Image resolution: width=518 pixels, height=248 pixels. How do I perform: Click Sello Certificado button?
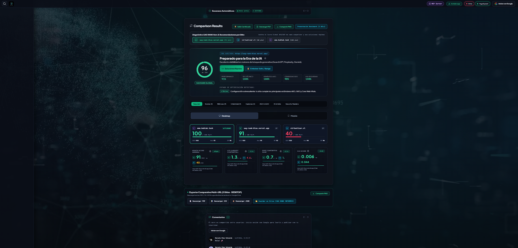[x=242, y=27]
